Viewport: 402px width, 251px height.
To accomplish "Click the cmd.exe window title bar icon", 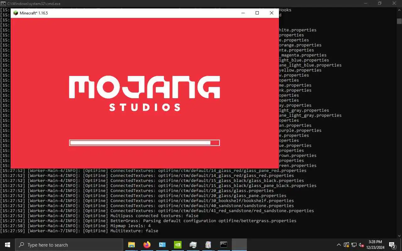I will tap(3, 3).
